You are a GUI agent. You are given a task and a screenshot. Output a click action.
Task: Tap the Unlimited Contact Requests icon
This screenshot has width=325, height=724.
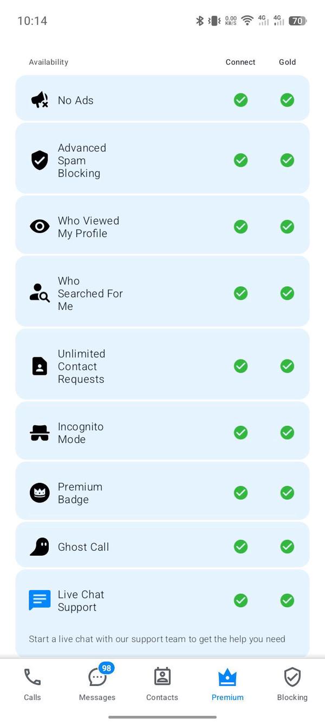click(x=40, y=366)
